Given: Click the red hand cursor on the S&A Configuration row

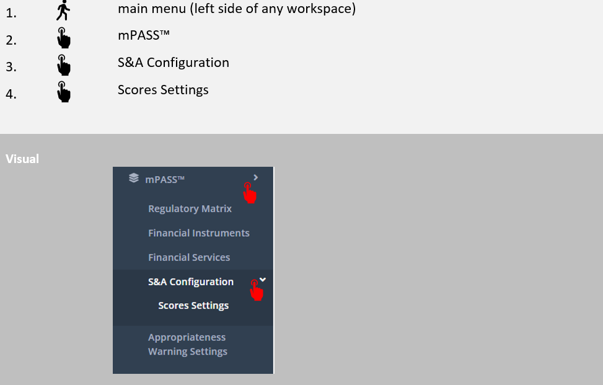Looking at the screenshot, I should coord(256,290).
